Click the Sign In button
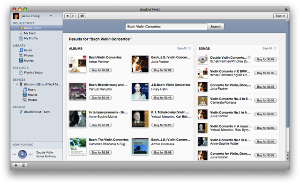The height and width of the screenshot is (184, 300). click(x=280, y=16)
